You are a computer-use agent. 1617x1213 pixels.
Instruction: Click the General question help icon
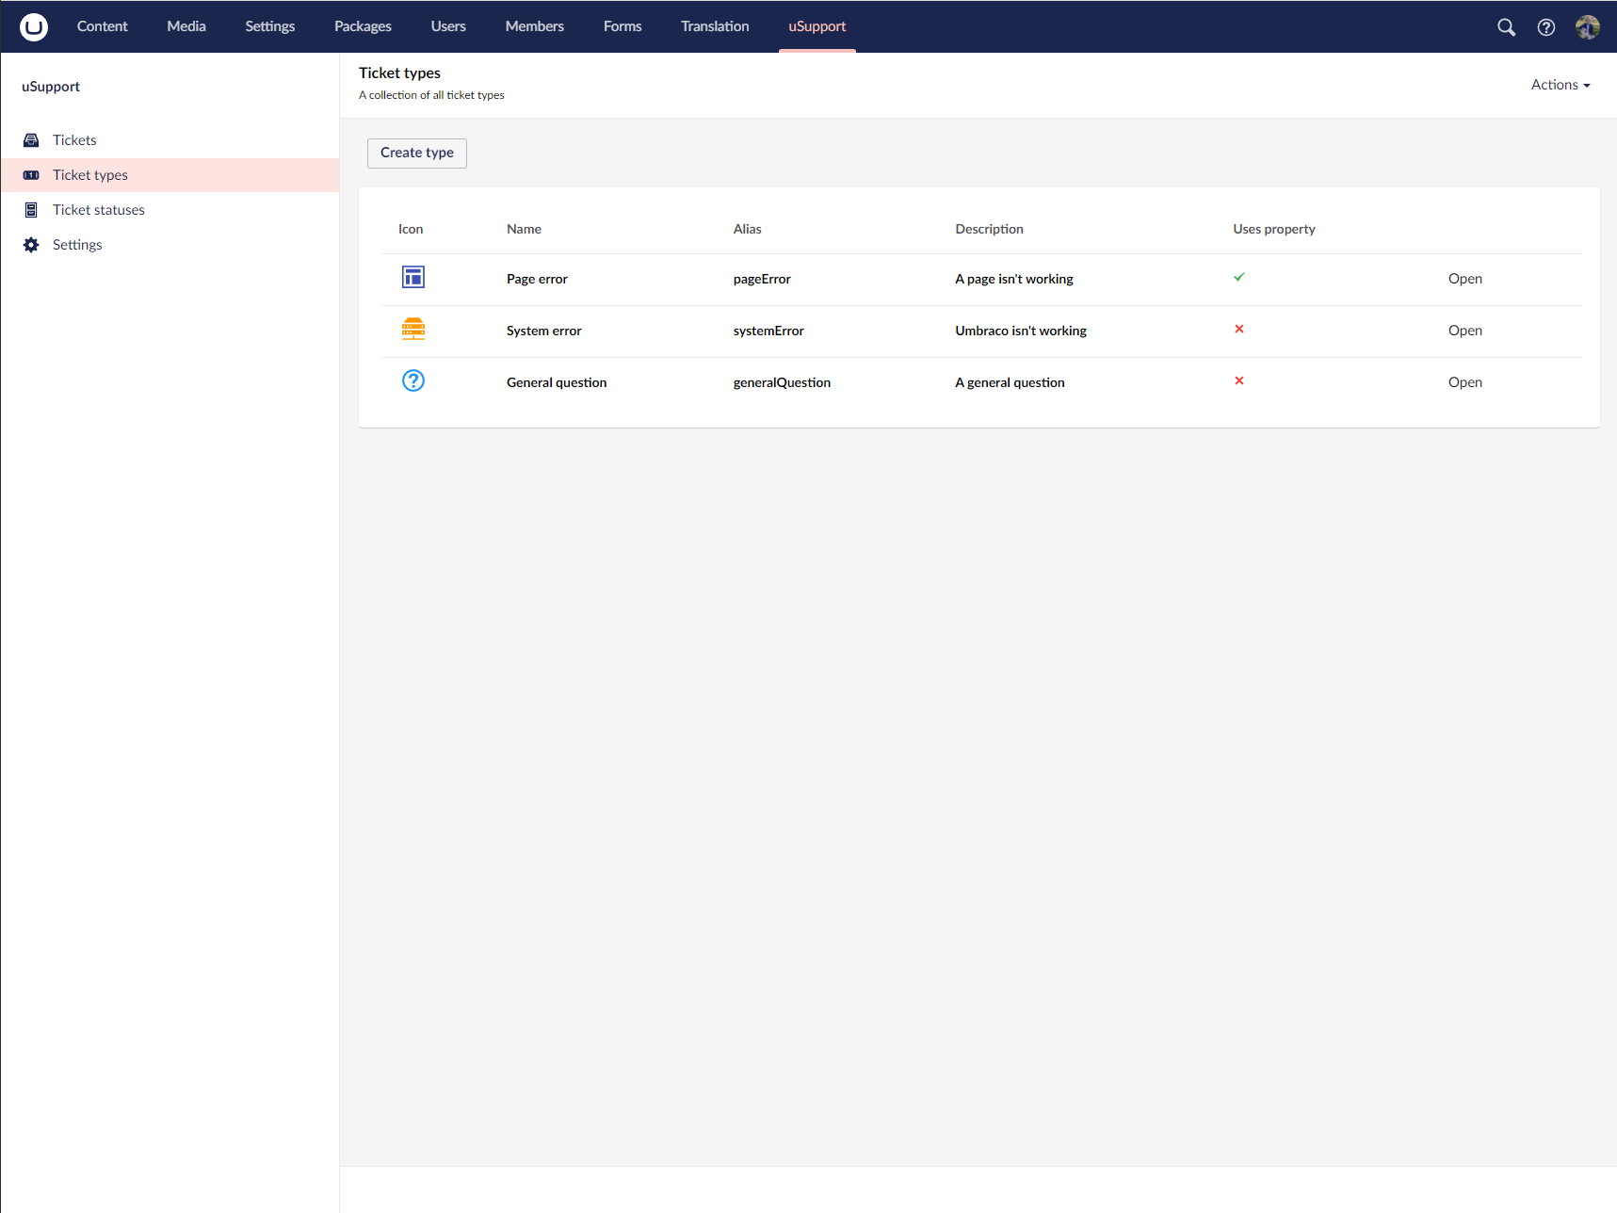412,380
